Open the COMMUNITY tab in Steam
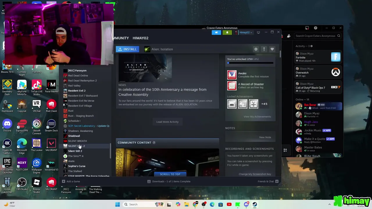 coord(121,38)
